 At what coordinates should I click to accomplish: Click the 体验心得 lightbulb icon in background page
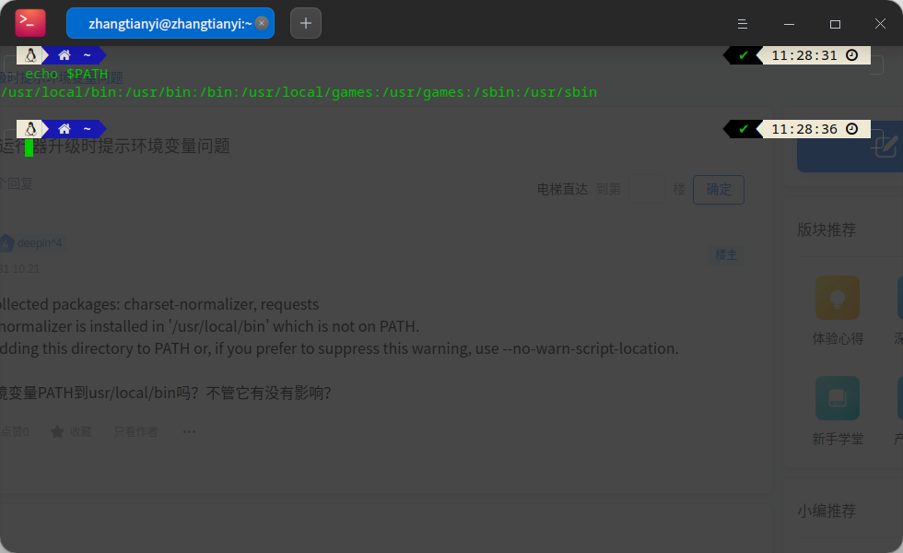click(838, 298)
